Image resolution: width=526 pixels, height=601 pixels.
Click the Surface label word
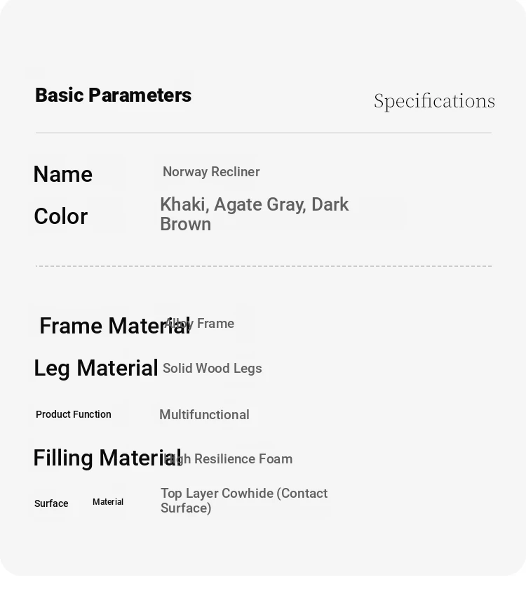[51, 503]
